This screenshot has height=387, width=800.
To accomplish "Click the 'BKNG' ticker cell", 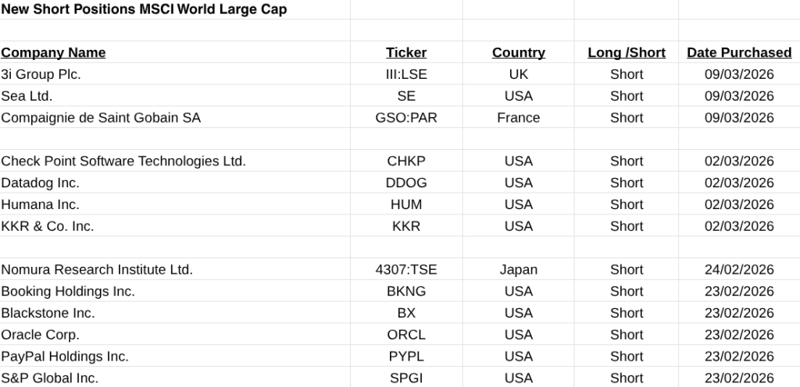I will [406, 291].
